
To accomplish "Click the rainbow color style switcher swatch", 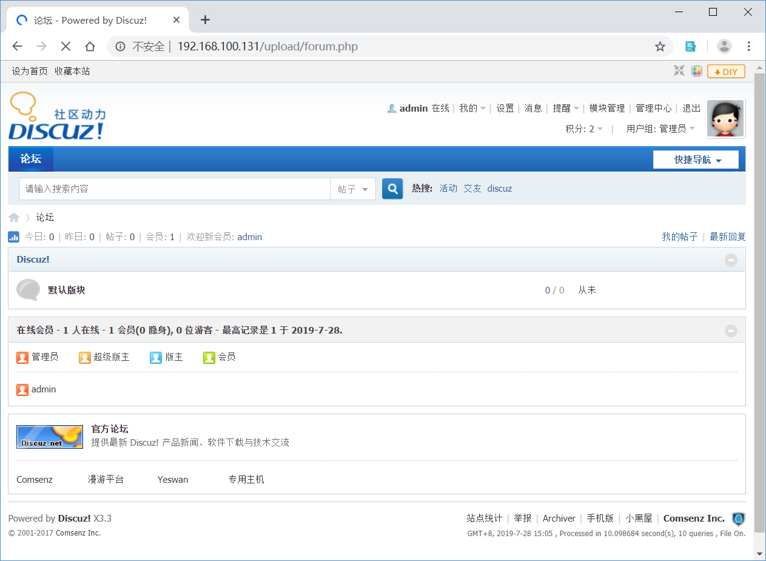I will [697, 70].
